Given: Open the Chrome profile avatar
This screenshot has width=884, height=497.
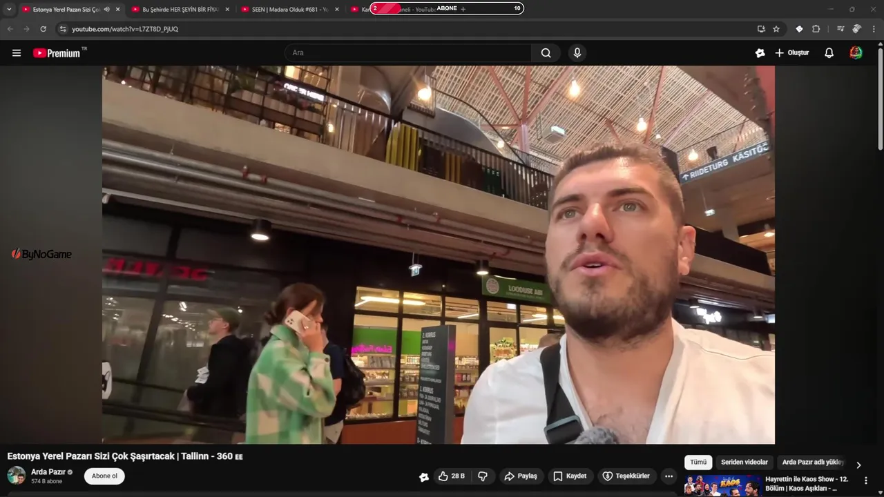Looking at the screenshot, I should (857, 29).
